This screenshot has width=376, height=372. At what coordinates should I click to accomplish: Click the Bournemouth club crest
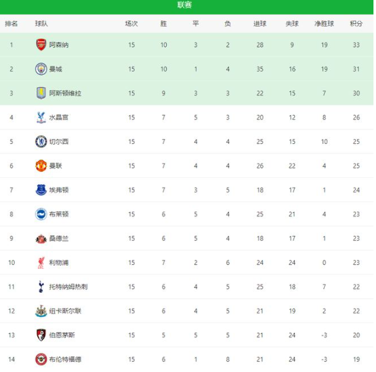click(x=41, y=335)
